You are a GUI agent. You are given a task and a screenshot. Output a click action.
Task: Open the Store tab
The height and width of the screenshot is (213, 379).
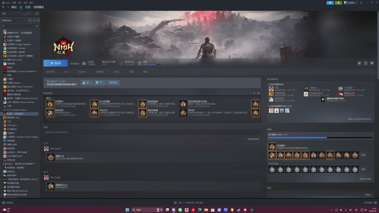click(x=14, y=7)
